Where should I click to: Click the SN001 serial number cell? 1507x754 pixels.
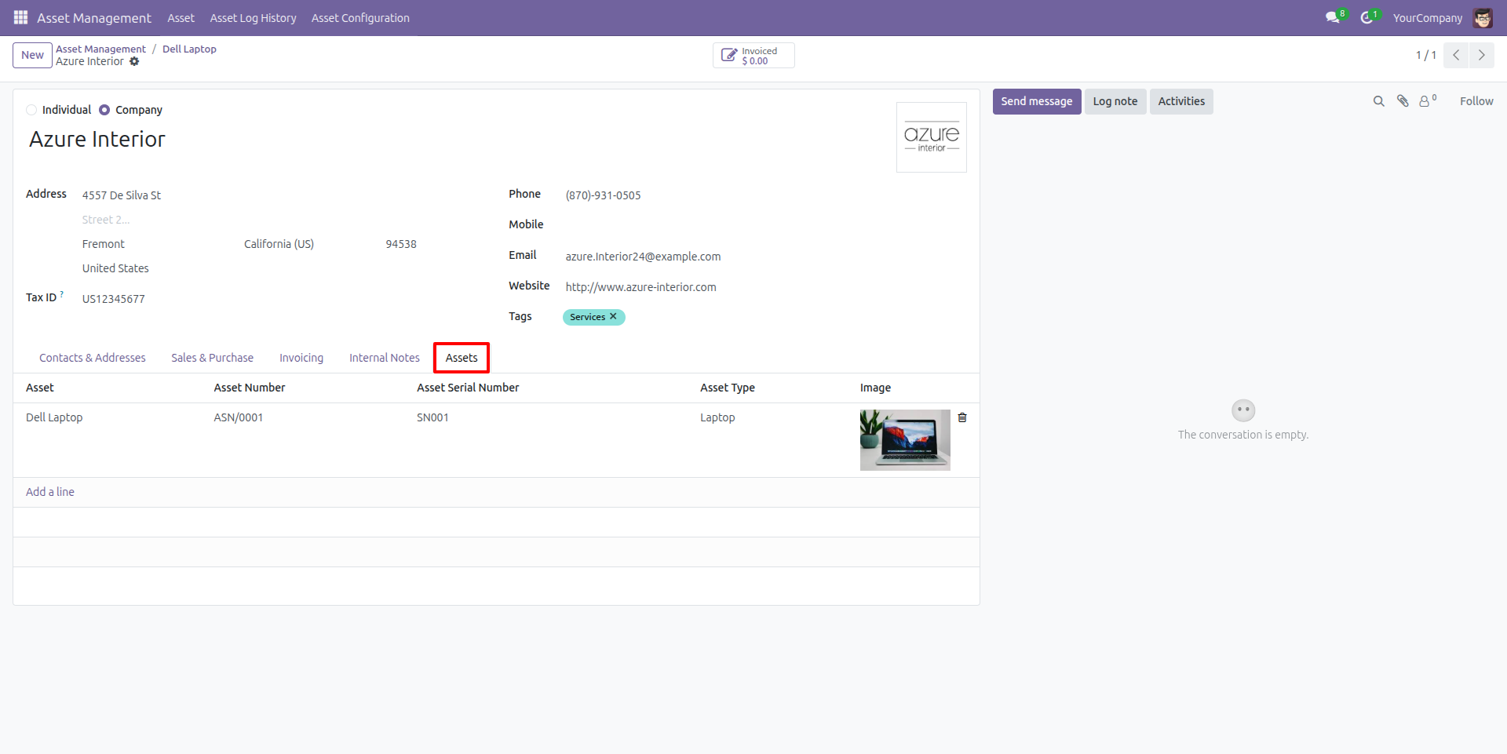pos(432,417)
